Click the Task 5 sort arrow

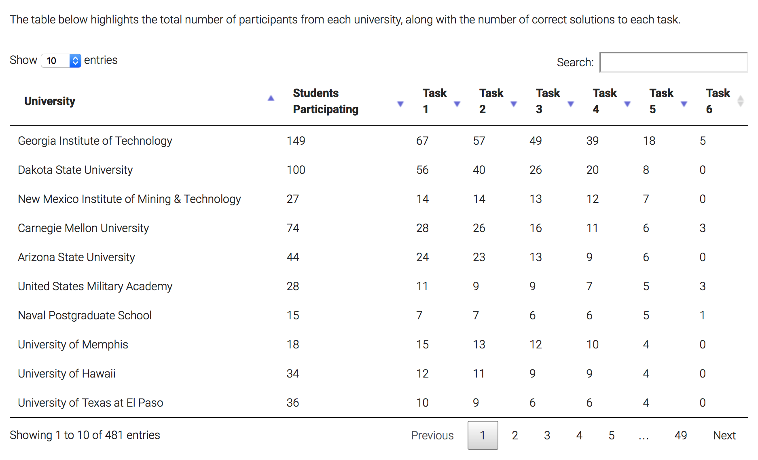[x=684, y=104]
